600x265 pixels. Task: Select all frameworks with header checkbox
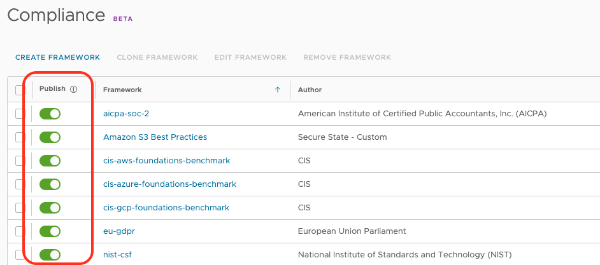20,90
